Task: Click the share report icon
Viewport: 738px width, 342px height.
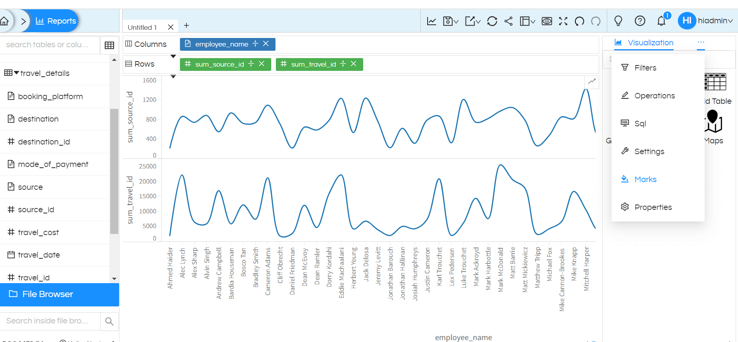Action: [x=508, y=21]
